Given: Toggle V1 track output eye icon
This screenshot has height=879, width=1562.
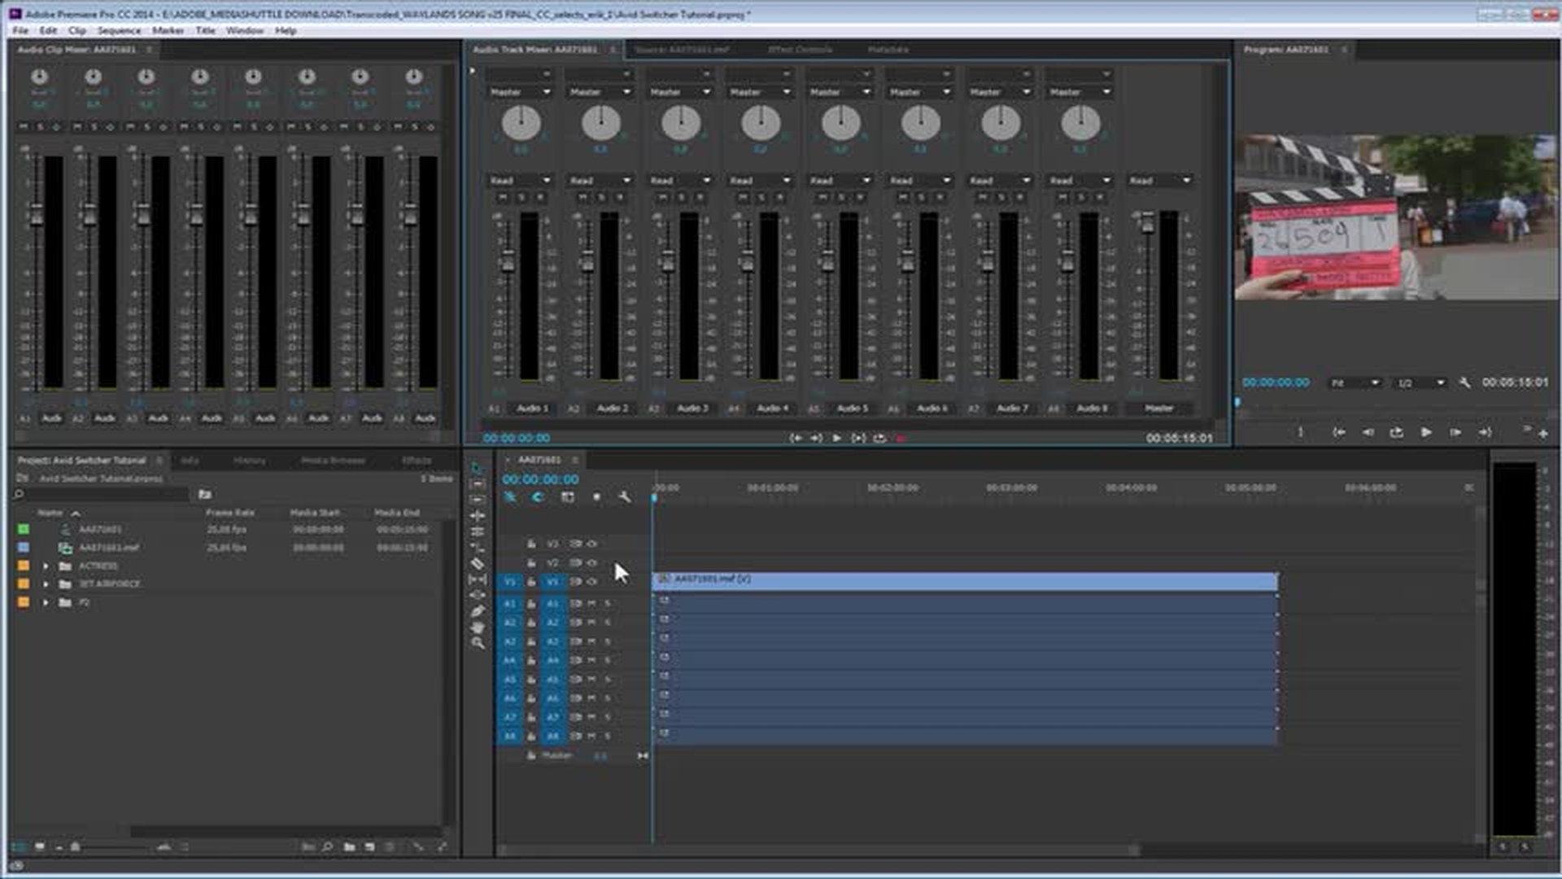Looking at the screenshot, I should (592, 581).
